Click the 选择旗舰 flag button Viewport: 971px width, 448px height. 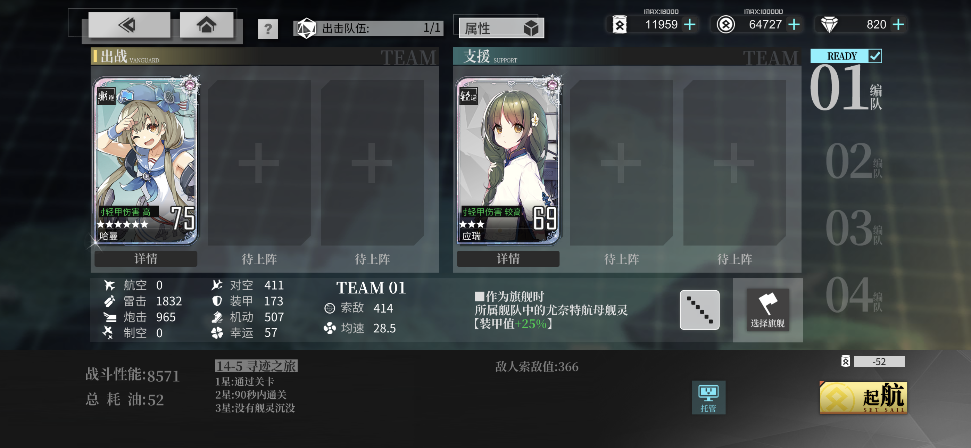point(767,309)
